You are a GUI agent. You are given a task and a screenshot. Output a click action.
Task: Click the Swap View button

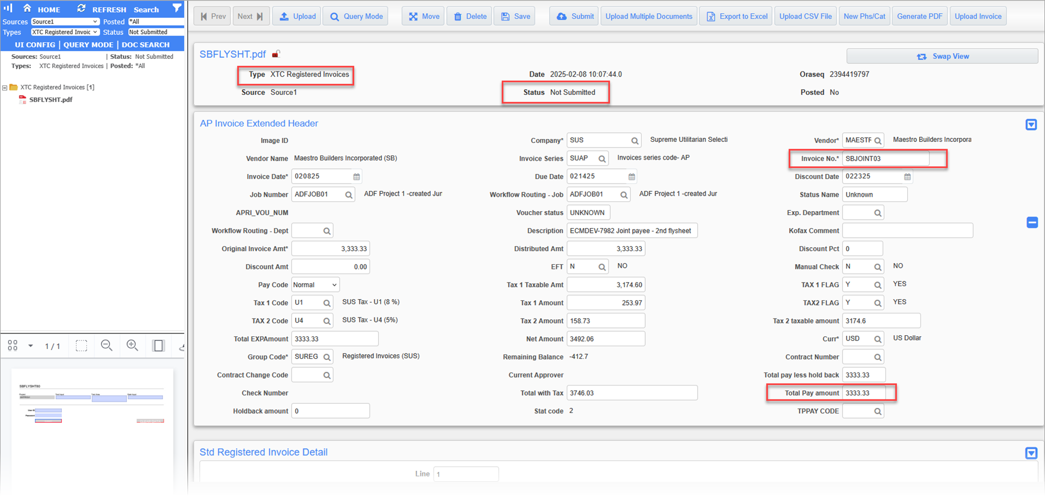click(942, 56)
